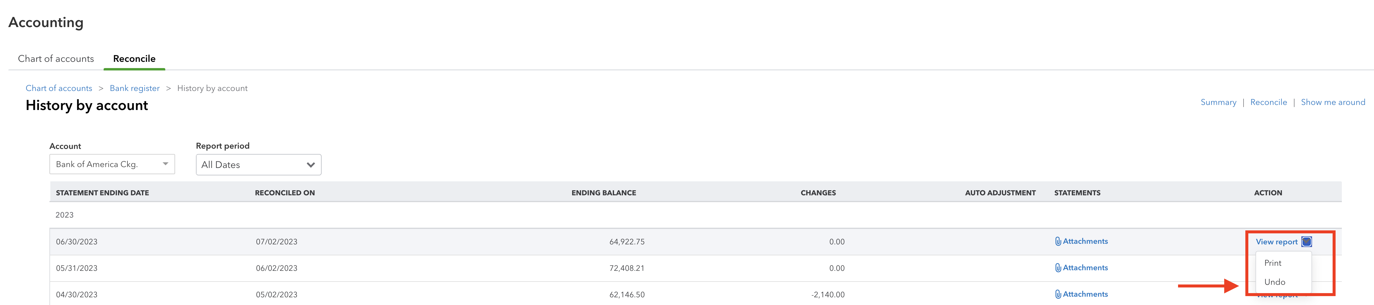This screenshot has height=305, width=1374.
Task: Expand the Report period All Dates dropdown
Action: [258, 164]
